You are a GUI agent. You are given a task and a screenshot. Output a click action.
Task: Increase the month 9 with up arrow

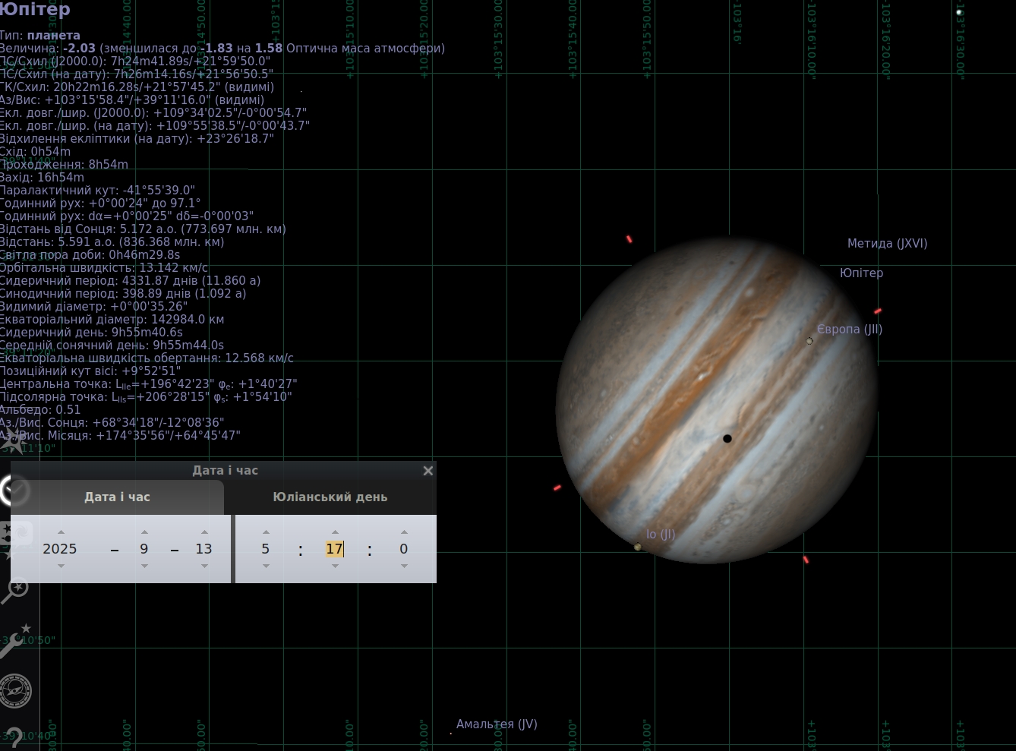click(144, 532)
